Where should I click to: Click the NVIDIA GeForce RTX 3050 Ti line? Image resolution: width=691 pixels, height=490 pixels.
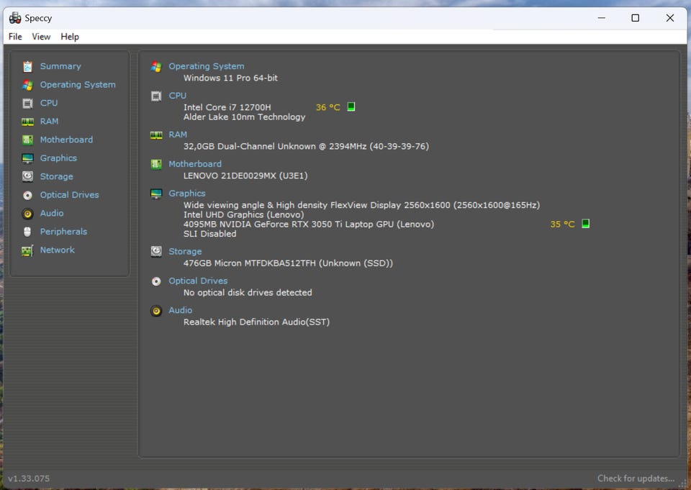[x=309, y=224]
